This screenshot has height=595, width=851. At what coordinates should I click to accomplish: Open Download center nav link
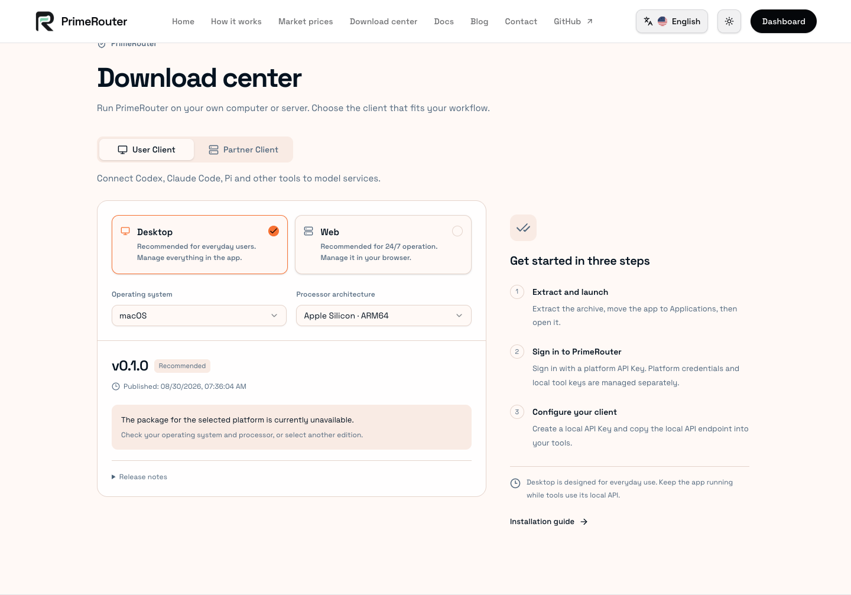point(384,21)
